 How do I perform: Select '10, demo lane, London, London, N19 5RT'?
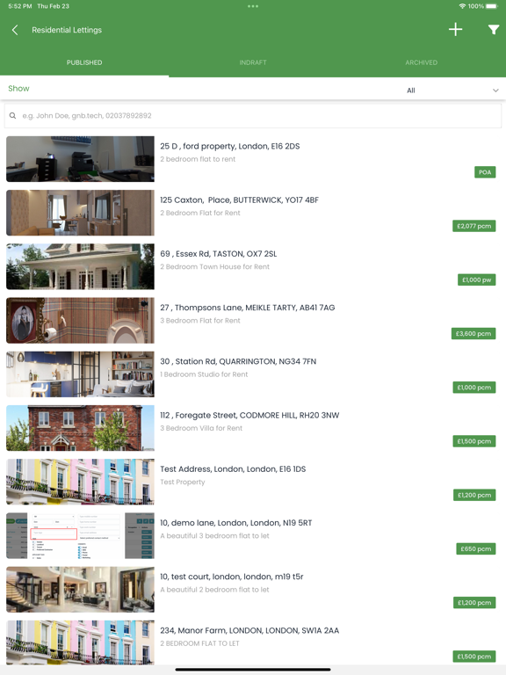tap(235, 523)
